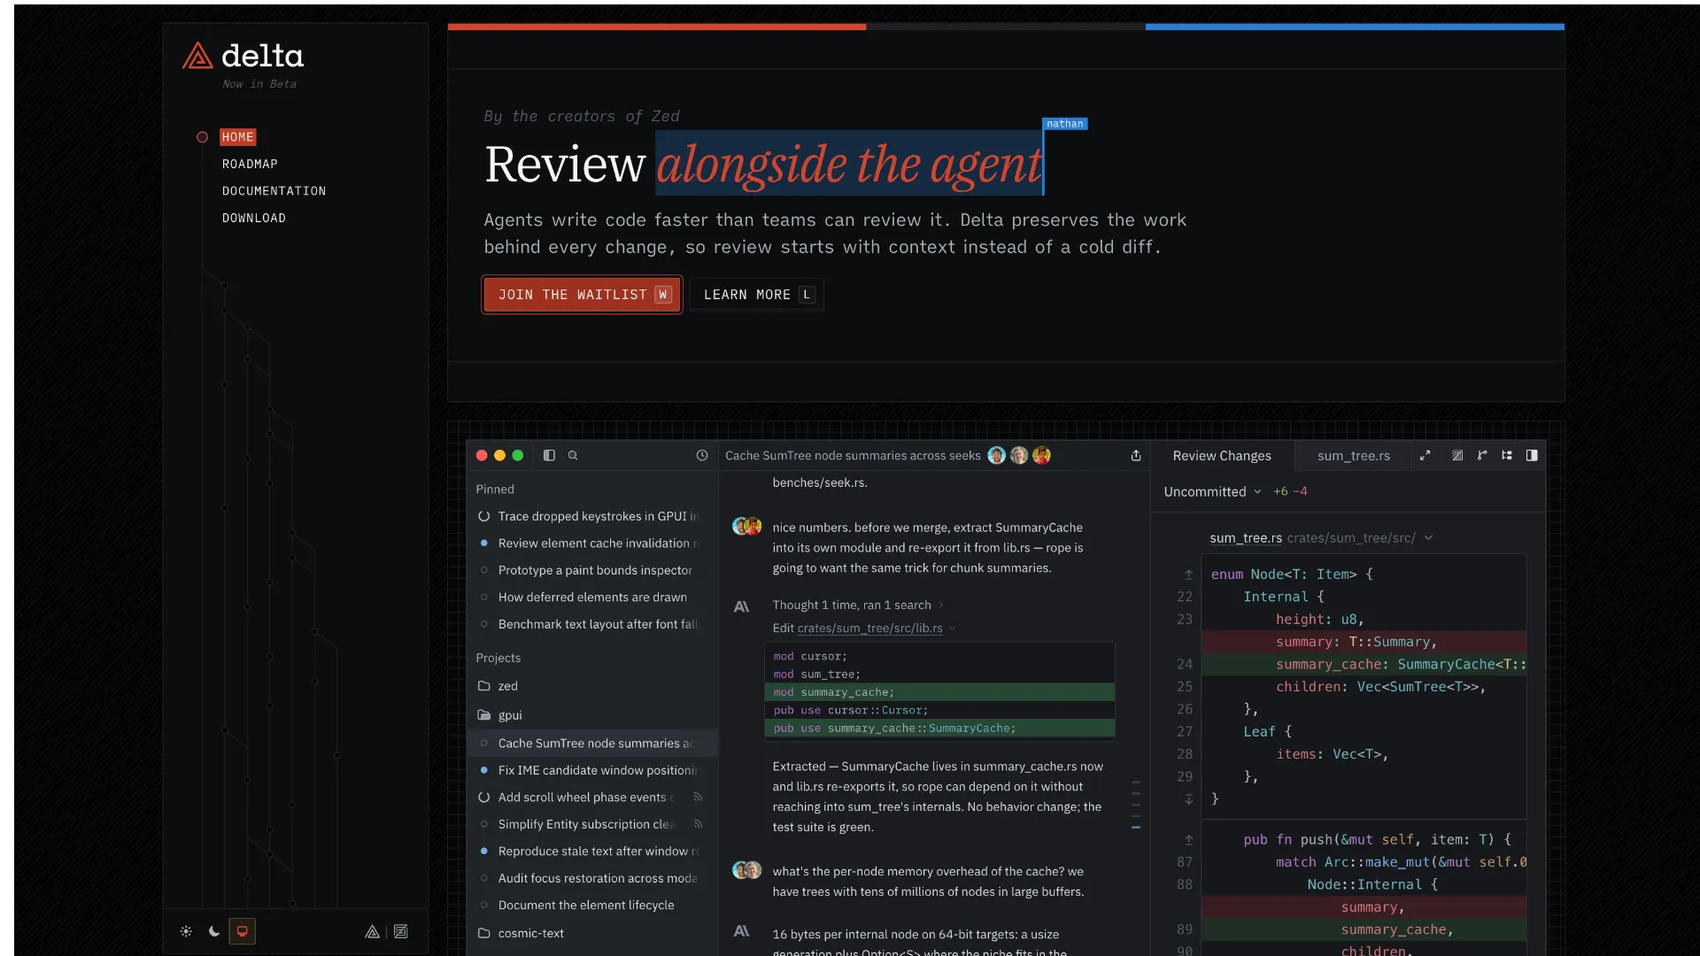Viewport: 1700px width, 956px height.
Task: Collapse the Projects section
Action: [498, 658]
